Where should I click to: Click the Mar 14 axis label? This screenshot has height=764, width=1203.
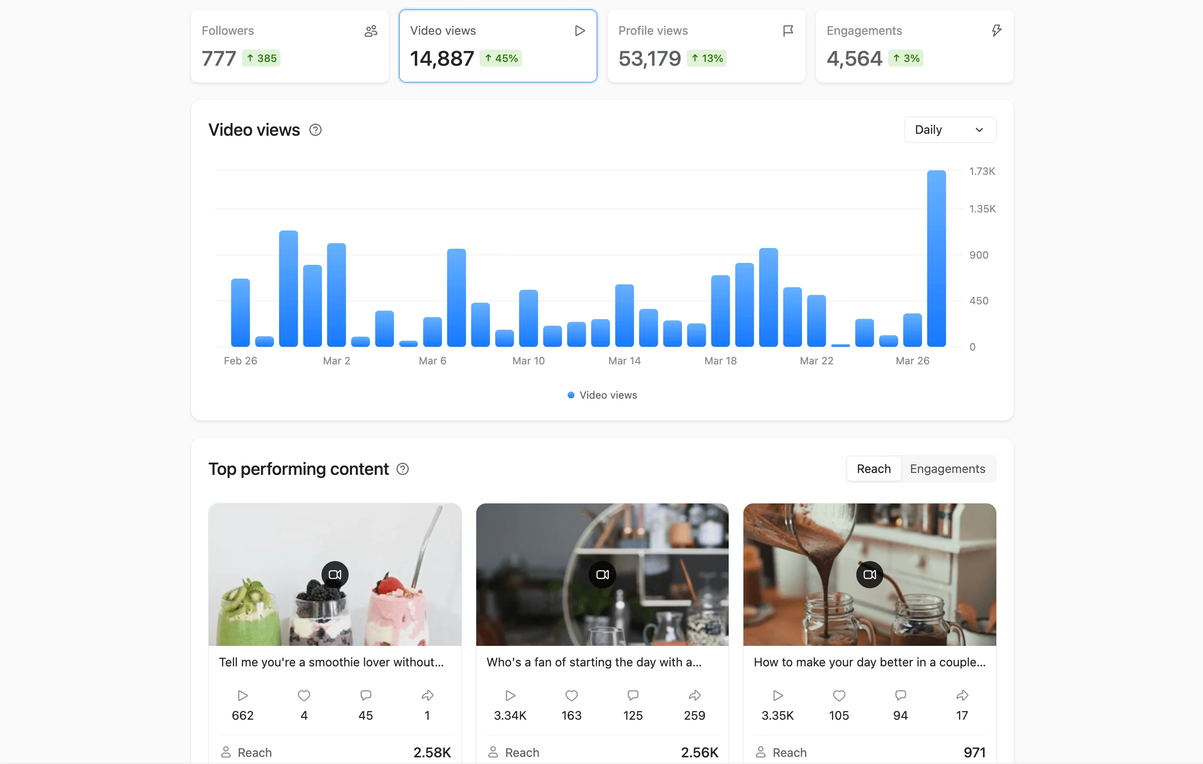624,361
